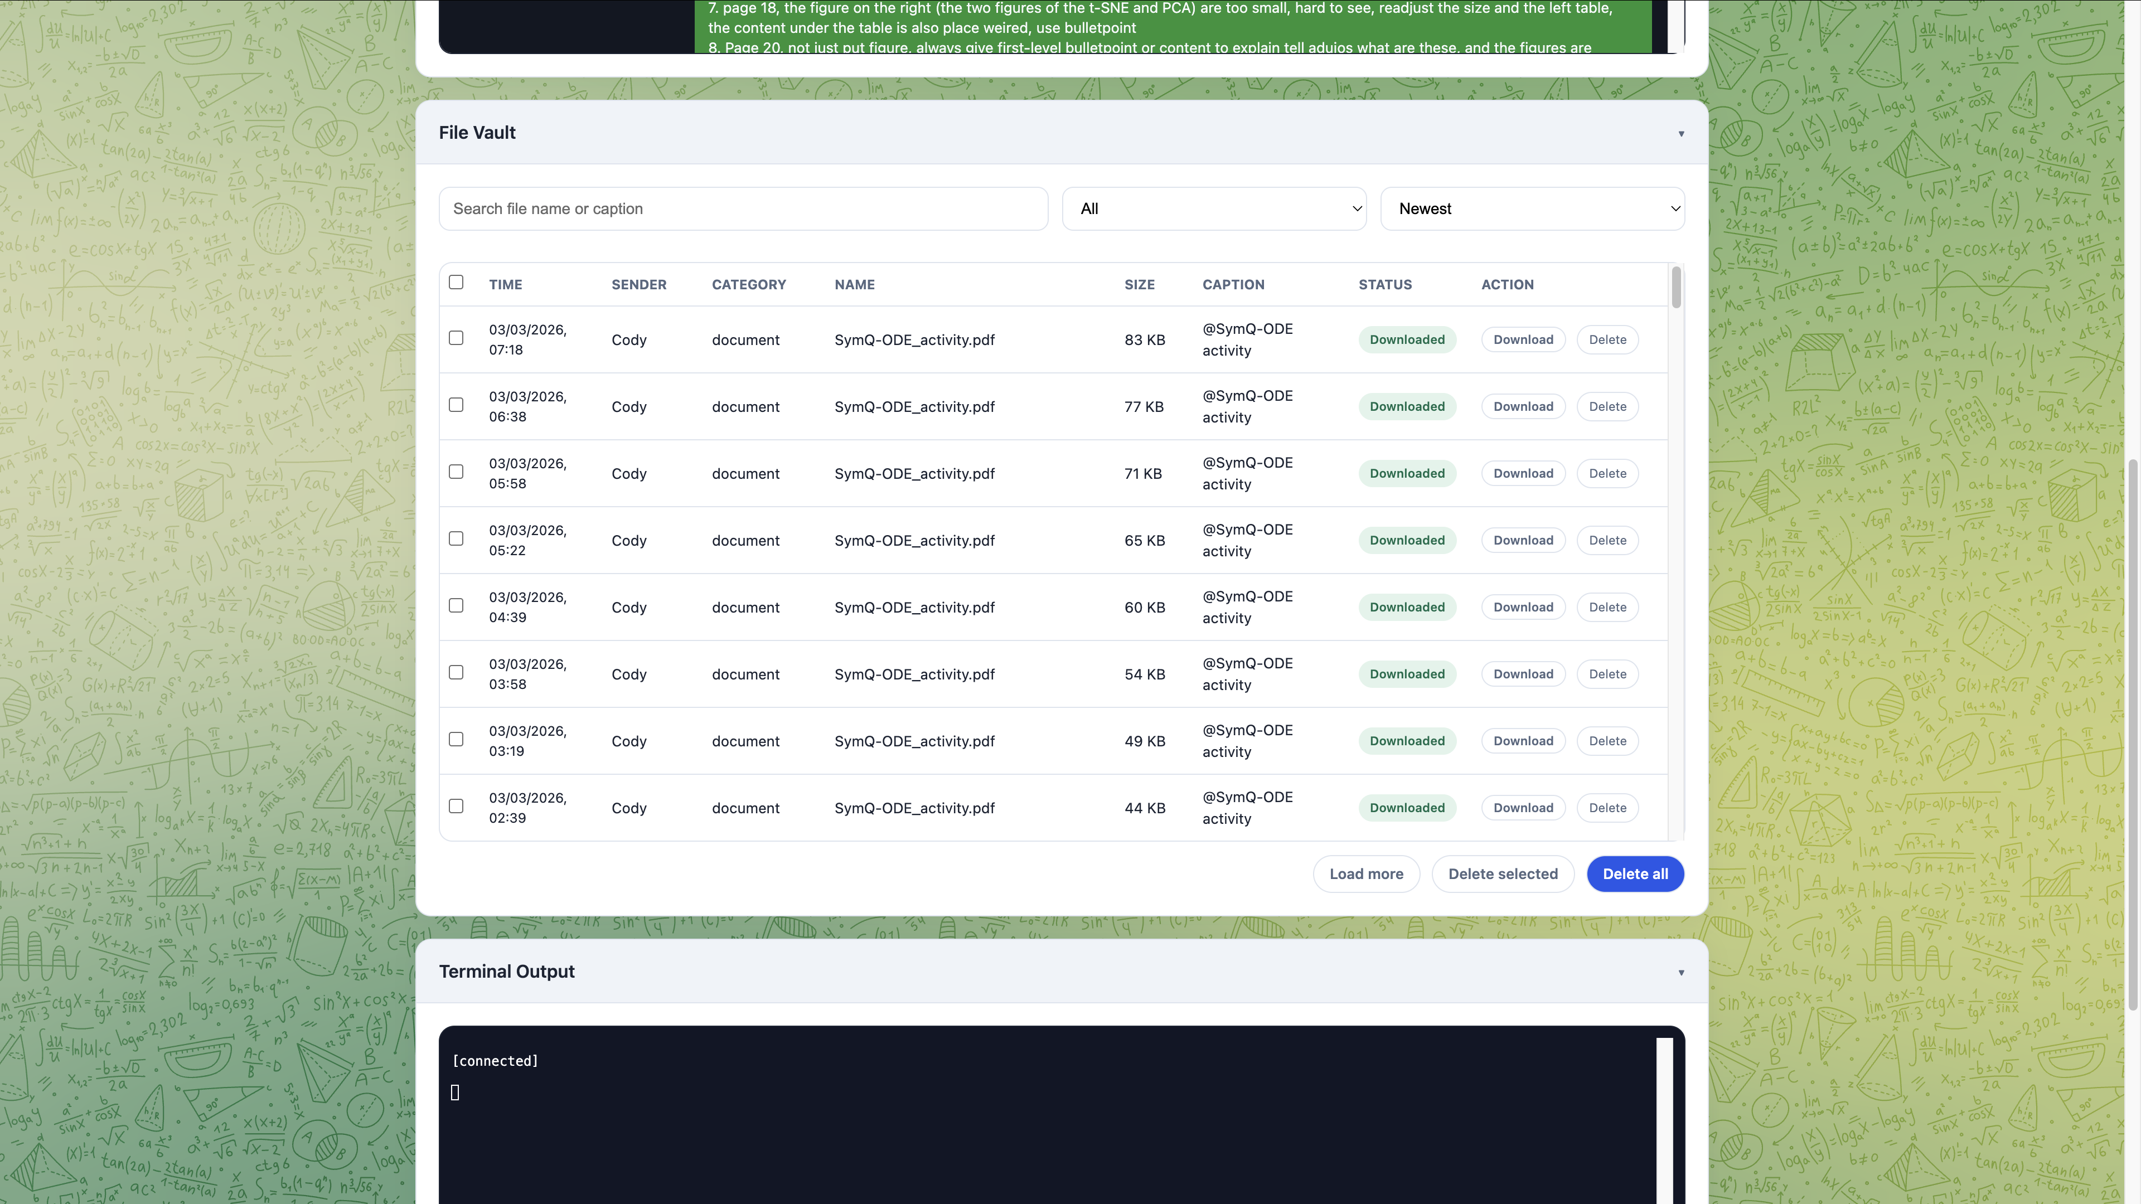Delete the 77 KB file from 06:38
This screenshot has height=1204, width=2141.
(1607, 406)
